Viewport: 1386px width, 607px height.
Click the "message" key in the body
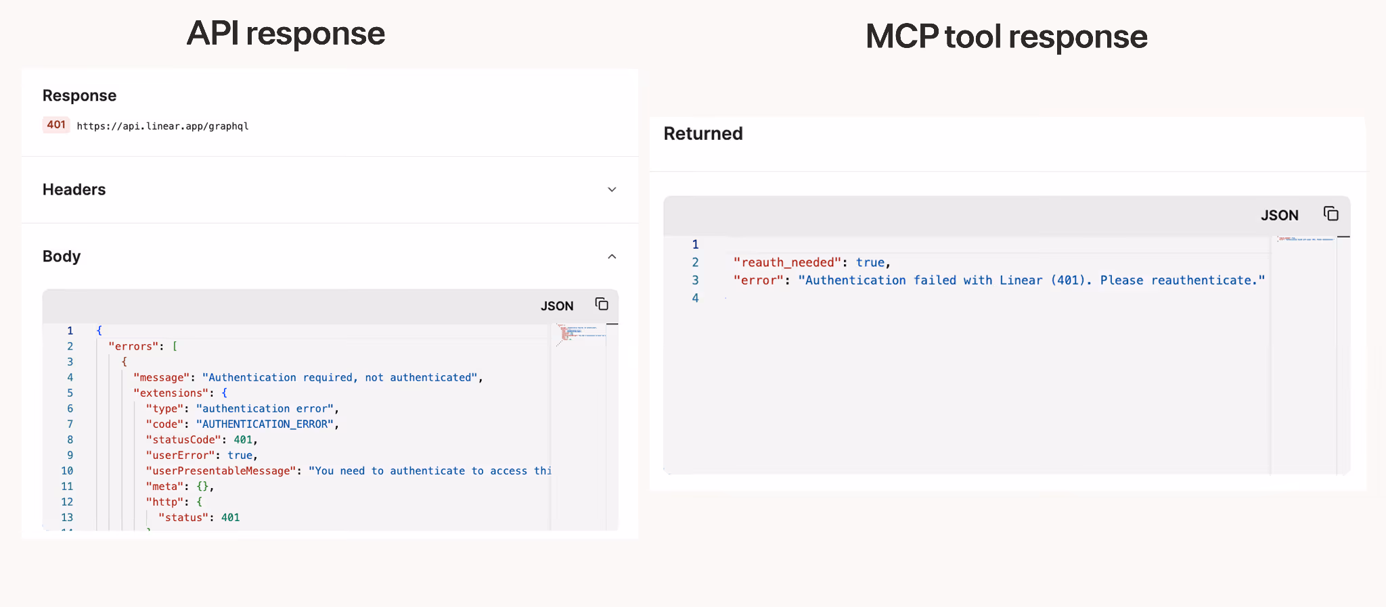[x=162, y=377]
